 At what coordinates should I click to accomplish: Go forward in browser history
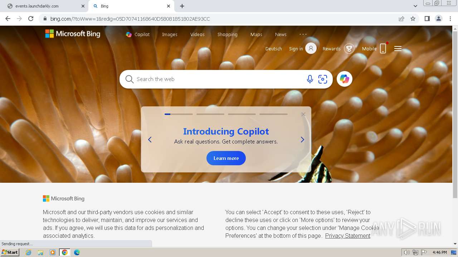pos(19,19)
